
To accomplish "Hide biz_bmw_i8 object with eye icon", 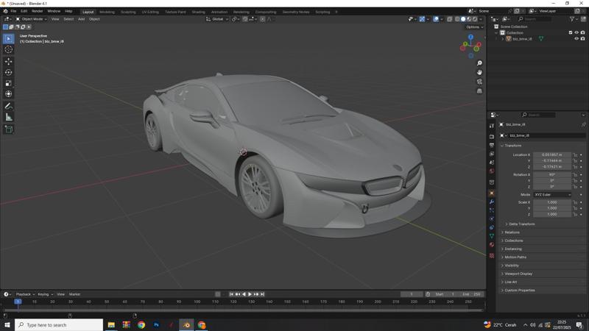I will pos(576,39).
